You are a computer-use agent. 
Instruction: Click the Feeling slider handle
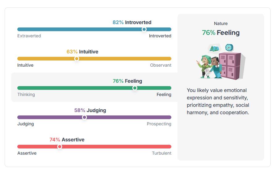click(x=135, y=88)
